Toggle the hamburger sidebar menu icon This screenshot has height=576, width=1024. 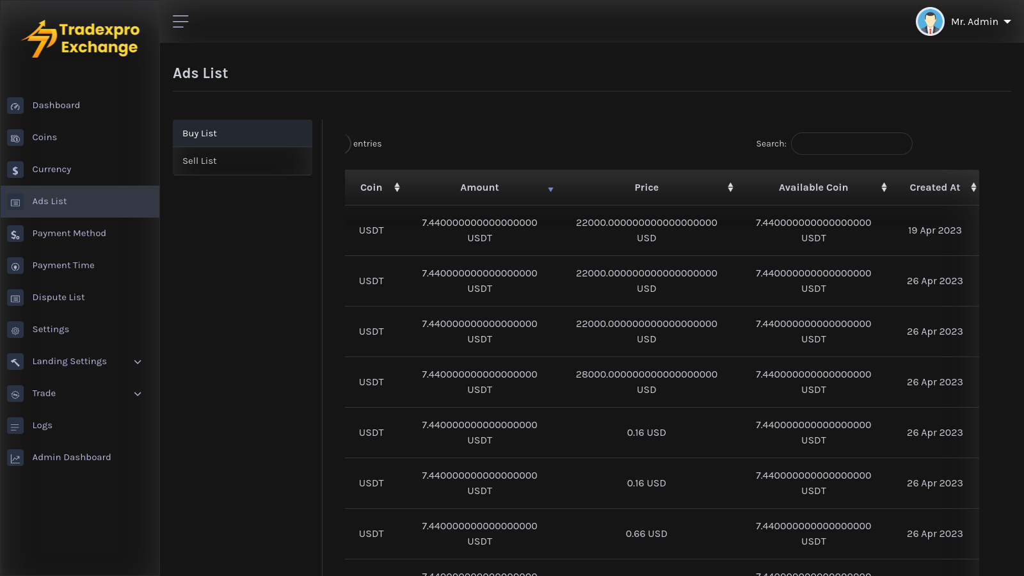click(x=180, y=22)
